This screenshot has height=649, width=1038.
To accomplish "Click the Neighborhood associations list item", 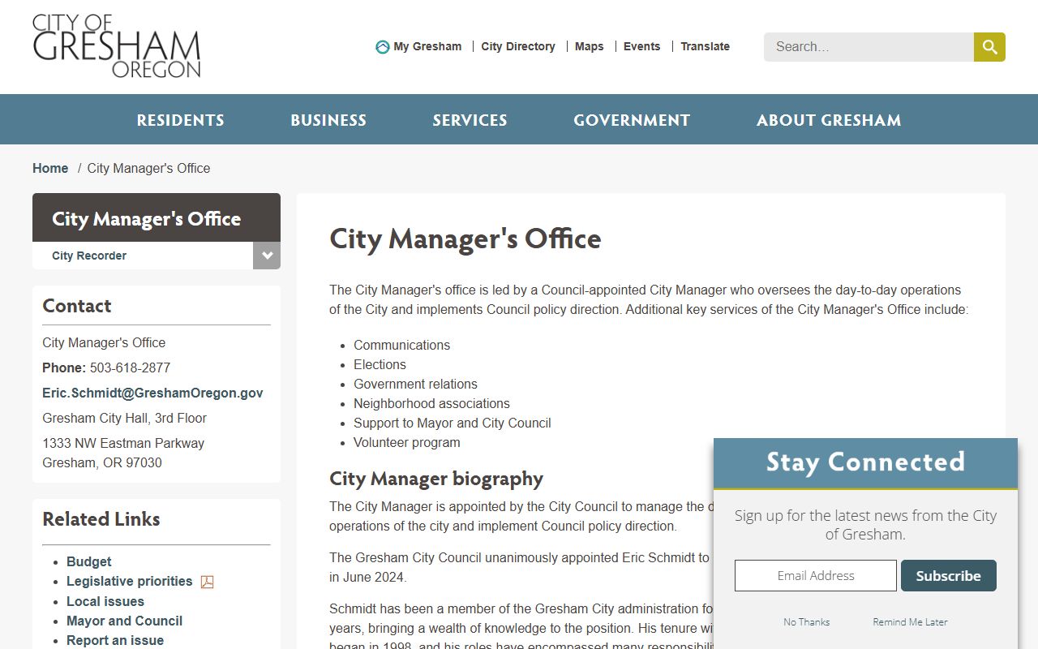I will (431, 403).
